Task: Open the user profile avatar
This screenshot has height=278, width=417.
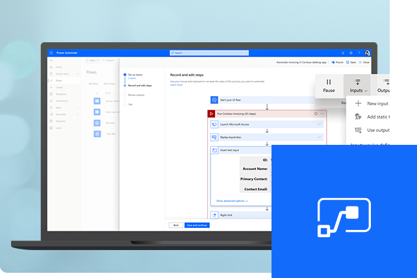Action: click(367, 53)
